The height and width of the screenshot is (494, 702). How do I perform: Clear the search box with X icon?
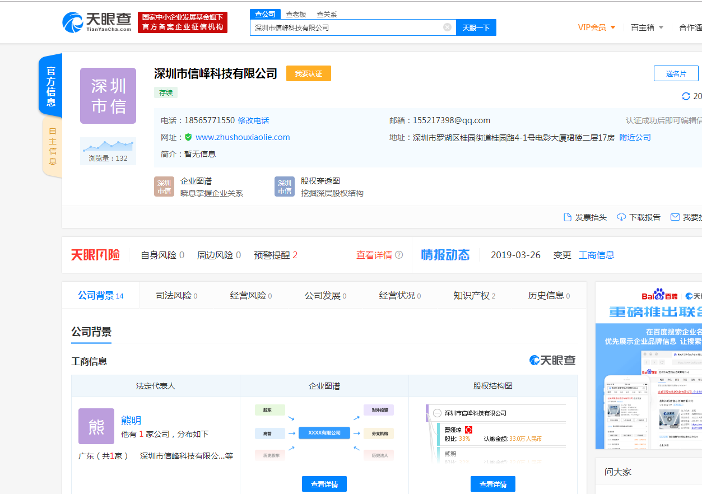pos(447,27)
